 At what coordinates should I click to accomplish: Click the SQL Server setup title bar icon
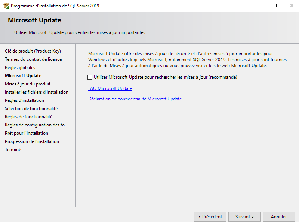tap(6, 6)
